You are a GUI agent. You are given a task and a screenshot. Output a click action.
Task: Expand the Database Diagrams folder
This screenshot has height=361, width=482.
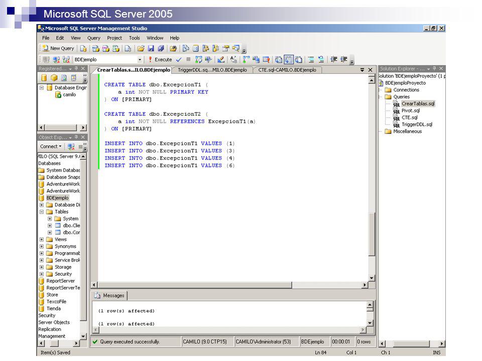point(42,205)
